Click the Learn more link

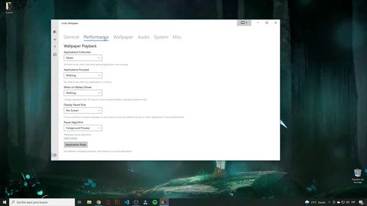click(71, 138)
